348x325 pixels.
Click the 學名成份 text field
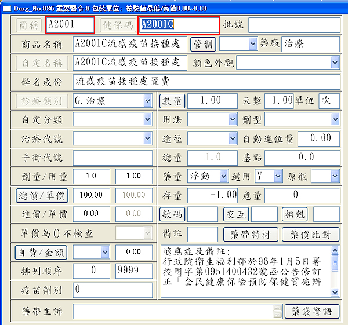(x=206, y=81)
